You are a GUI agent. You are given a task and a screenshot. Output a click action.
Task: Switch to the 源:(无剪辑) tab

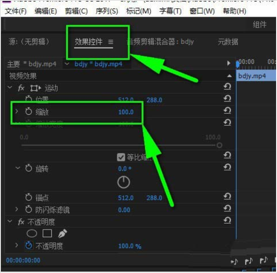(29, 42)
